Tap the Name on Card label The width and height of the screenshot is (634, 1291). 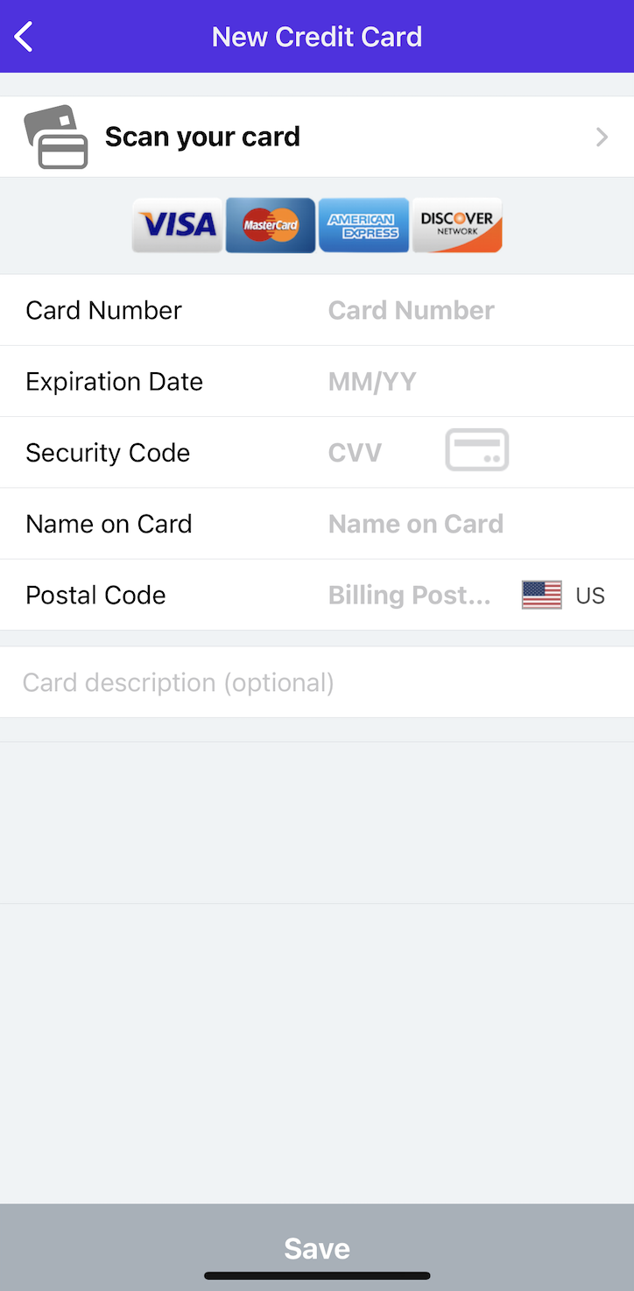coord(109,524)
